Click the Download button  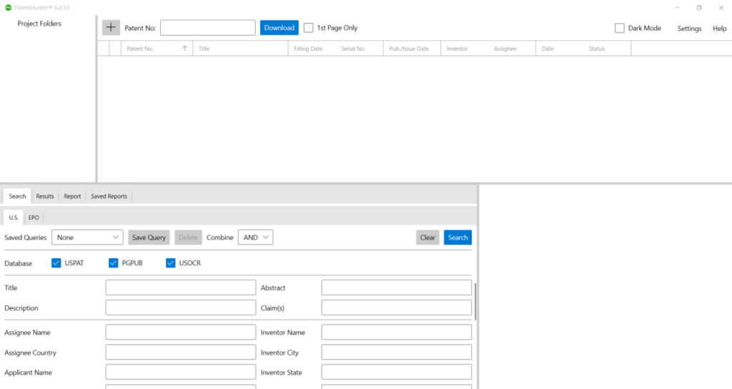tap(280, 28)
